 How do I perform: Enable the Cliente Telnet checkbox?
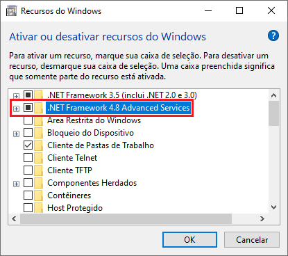click(x=28, y=158)
